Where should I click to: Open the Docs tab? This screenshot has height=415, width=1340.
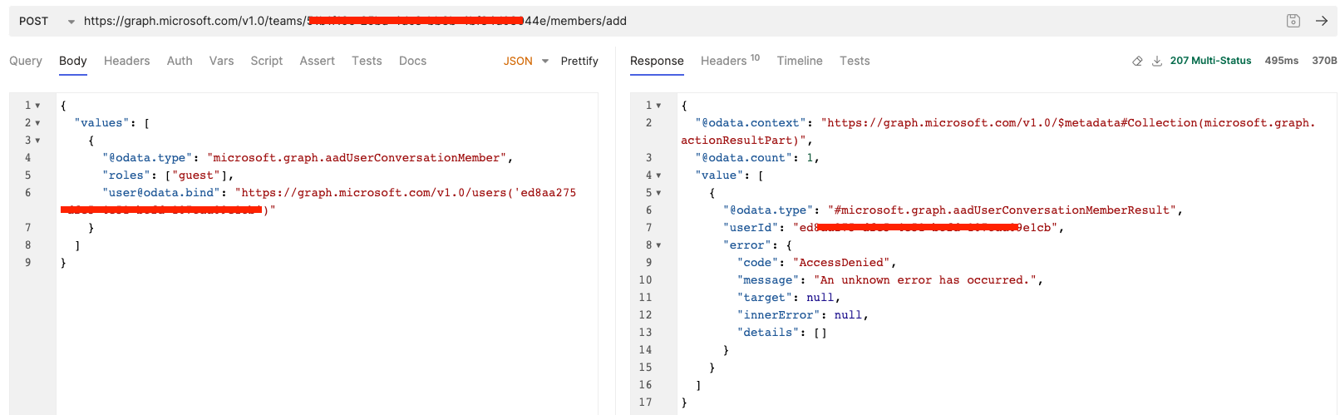412,61
